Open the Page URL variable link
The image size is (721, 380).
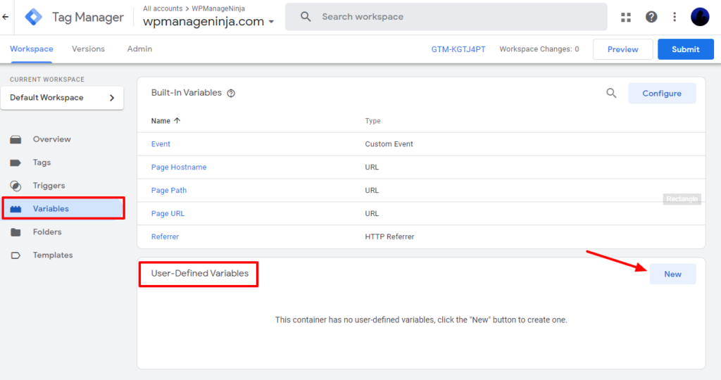(x=168, y=214)
